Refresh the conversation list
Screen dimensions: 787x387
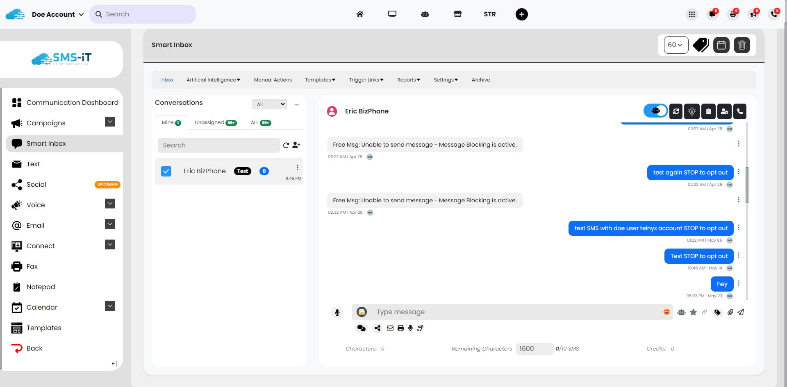click(286, 145)
